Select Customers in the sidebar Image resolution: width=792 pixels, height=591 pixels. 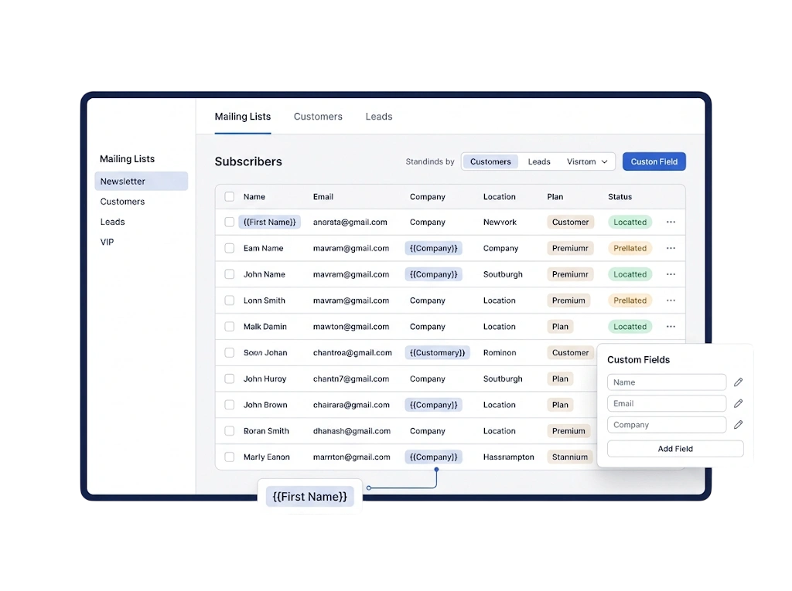pyautogui.click(x=122, y=202)
